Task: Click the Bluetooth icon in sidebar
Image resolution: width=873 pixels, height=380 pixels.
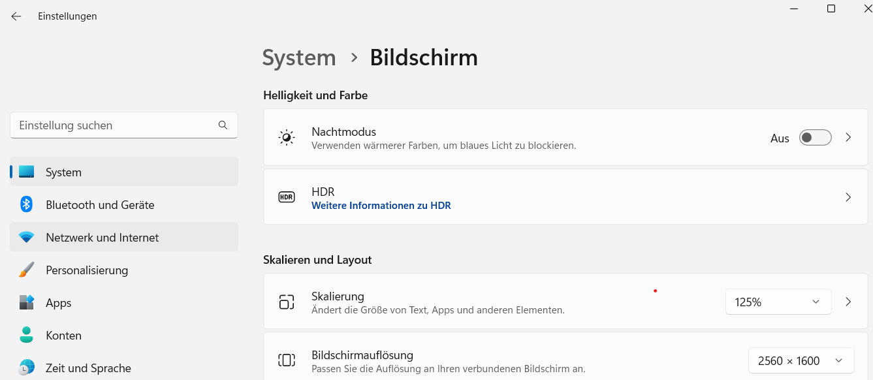Action: coord(26,204)
